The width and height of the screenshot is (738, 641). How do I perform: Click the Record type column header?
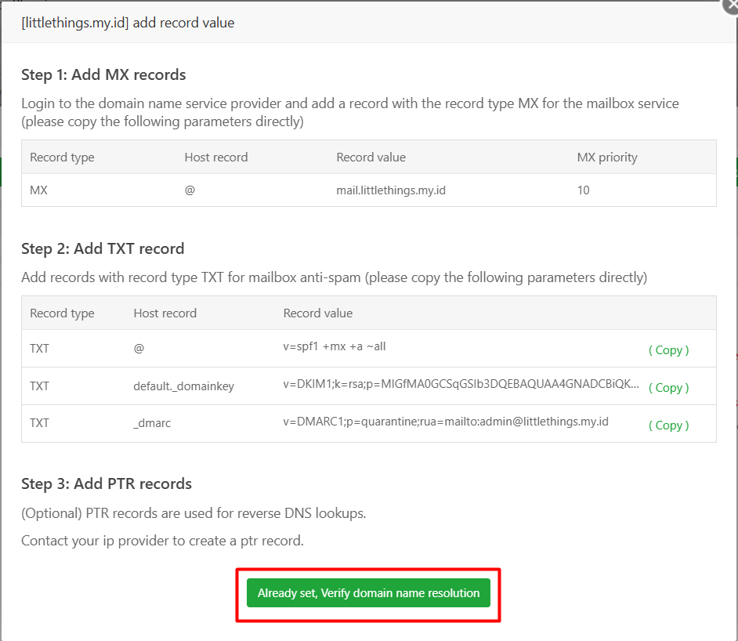pyautogui.click(x=62, y=157)
